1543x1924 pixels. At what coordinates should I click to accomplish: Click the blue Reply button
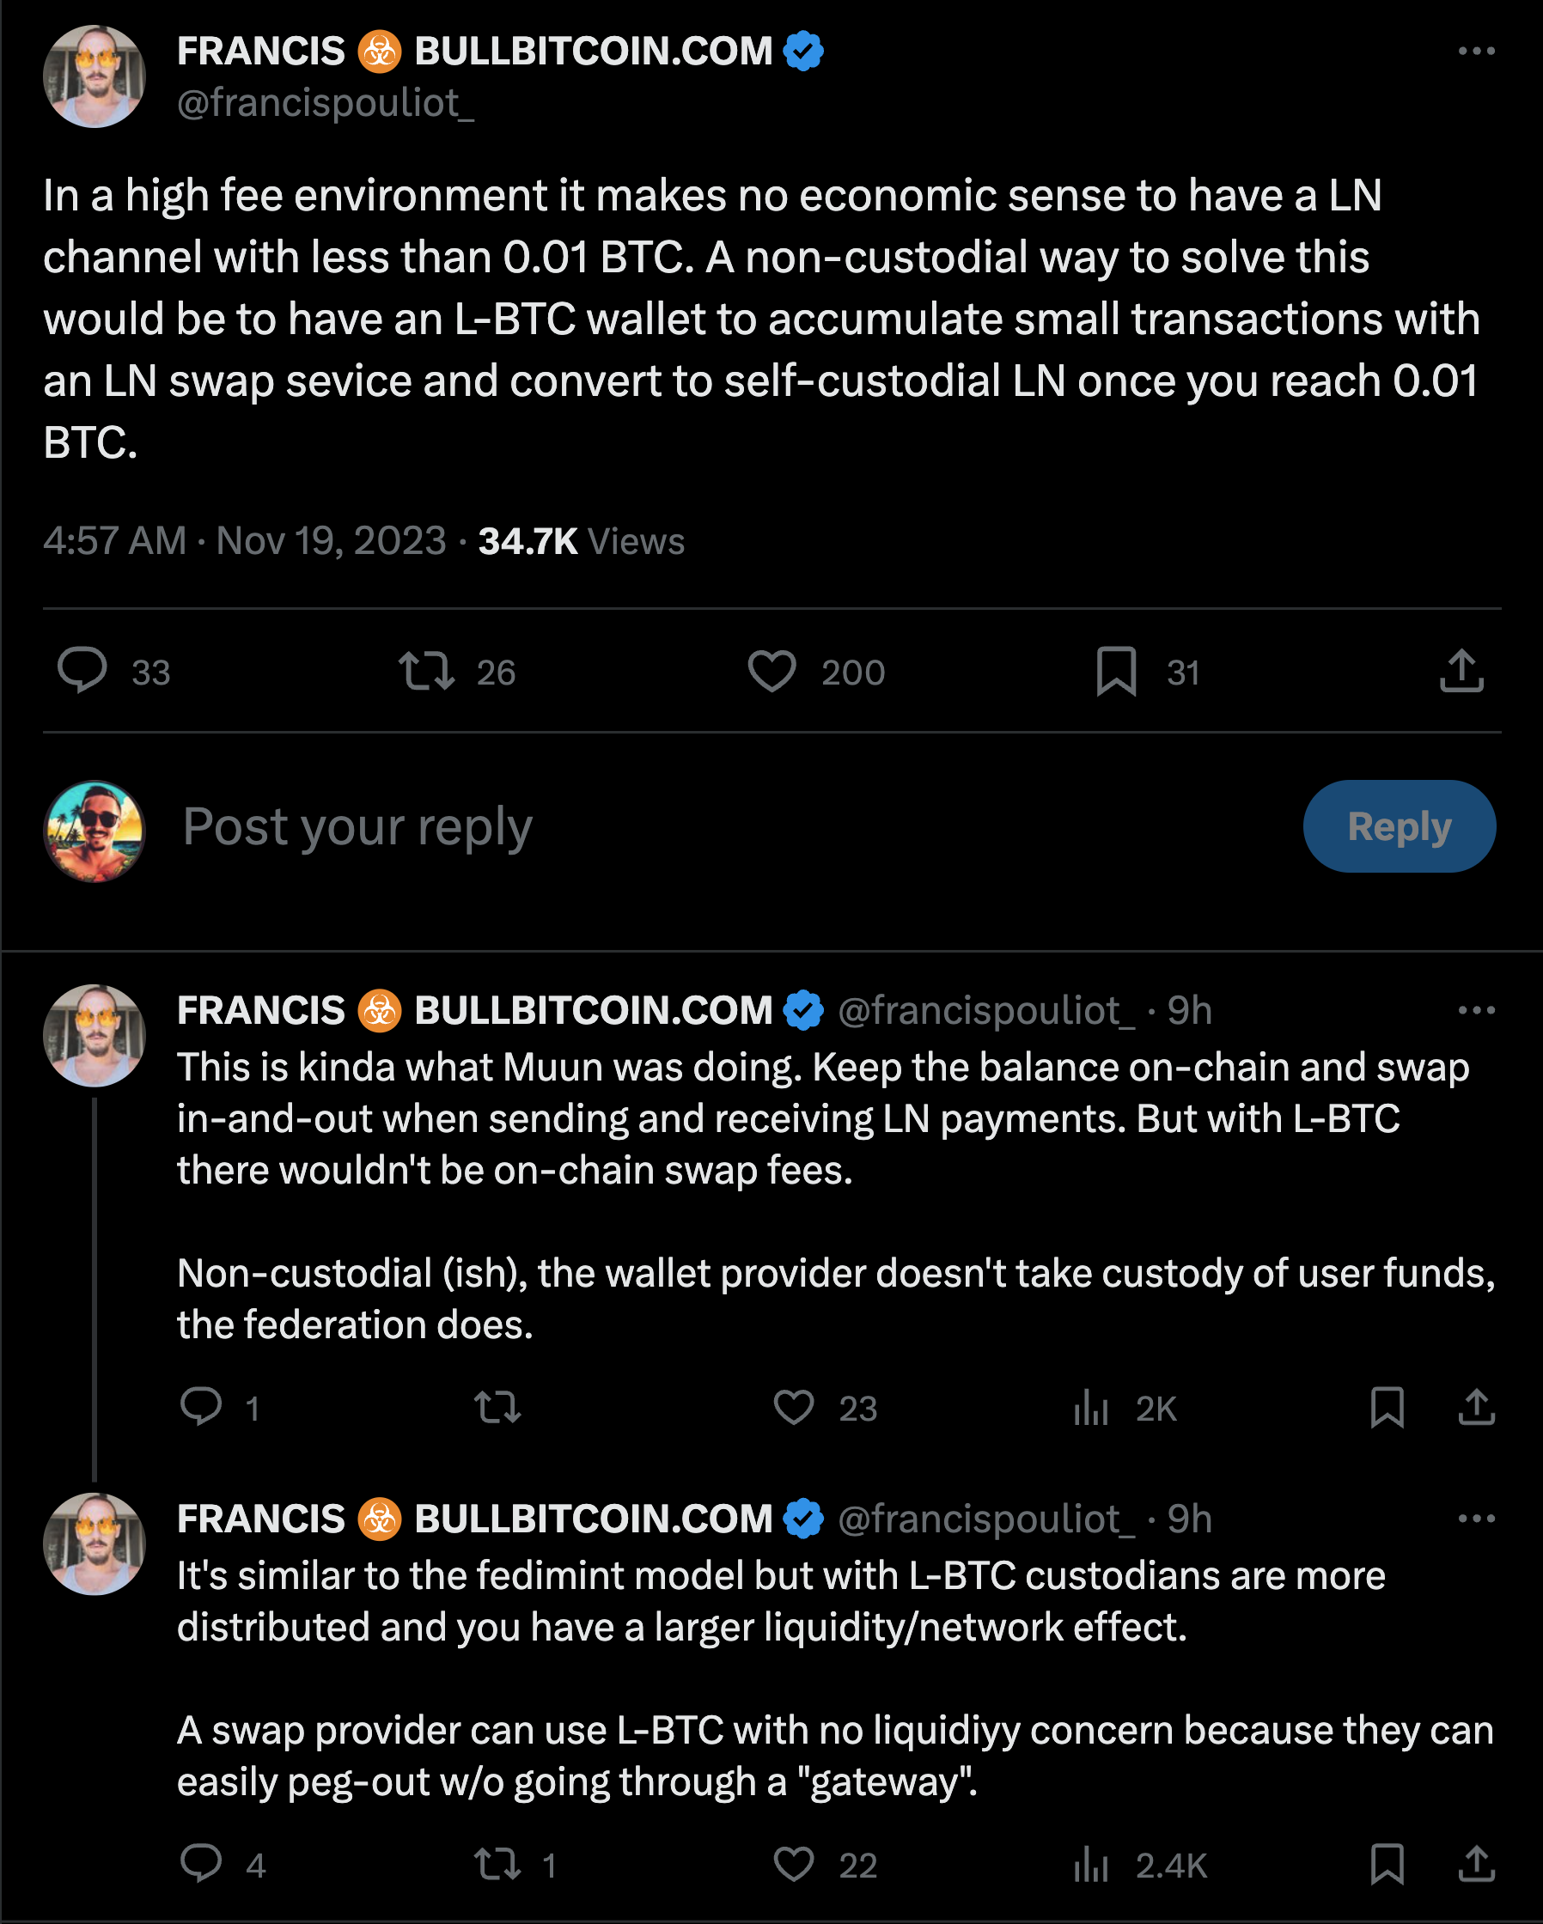pyautogui.click(x=1399, y=826)
